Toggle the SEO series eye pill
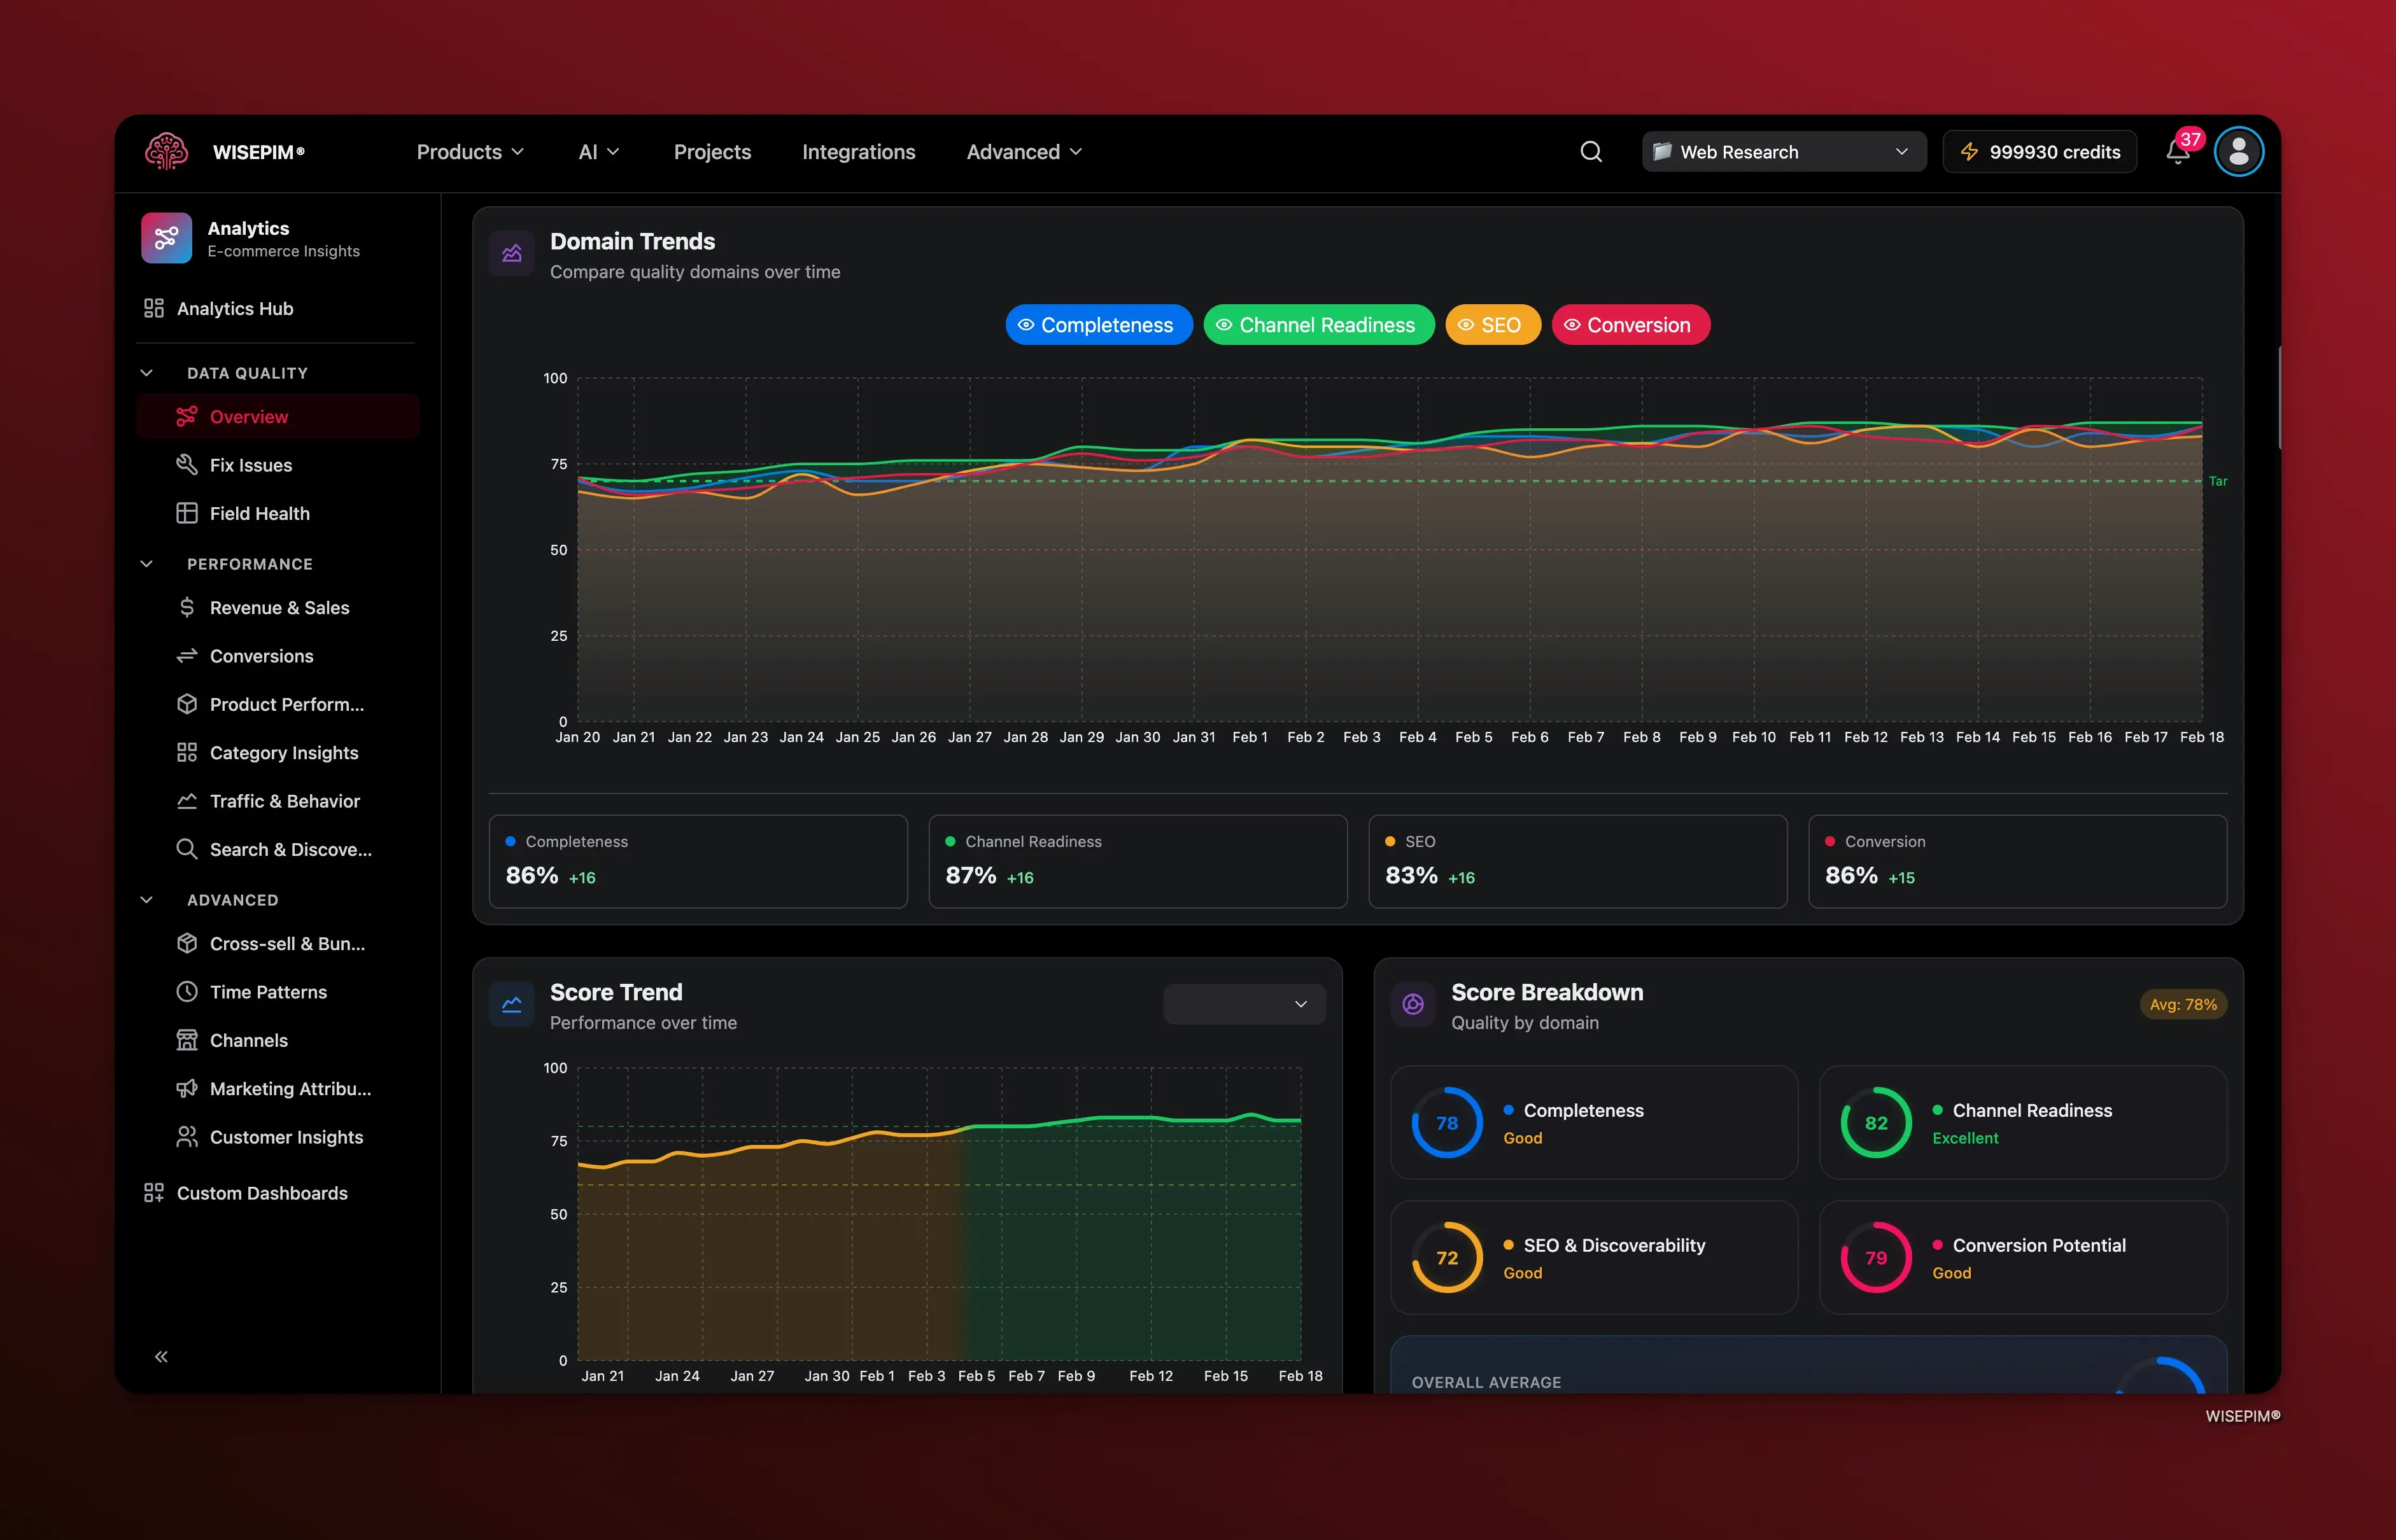This screenshot has width=2396, height=1540. pos(1492,325)
